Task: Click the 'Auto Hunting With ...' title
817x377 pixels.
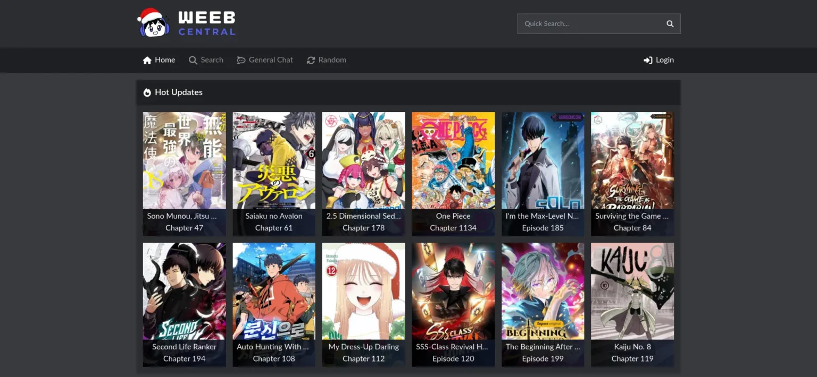Action: [x=273, y=347]
